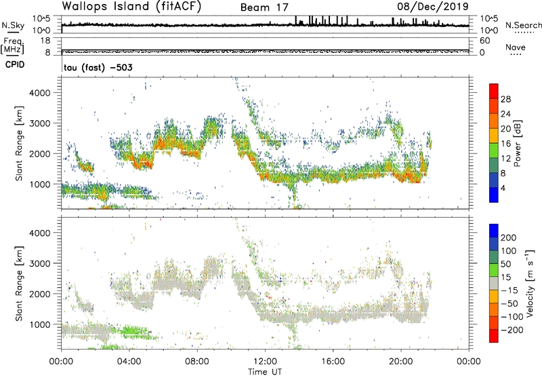Viewport: 542px width, 376px height.
Task: Select the 'Beam 17' label
Action: [x=264, y=7]
